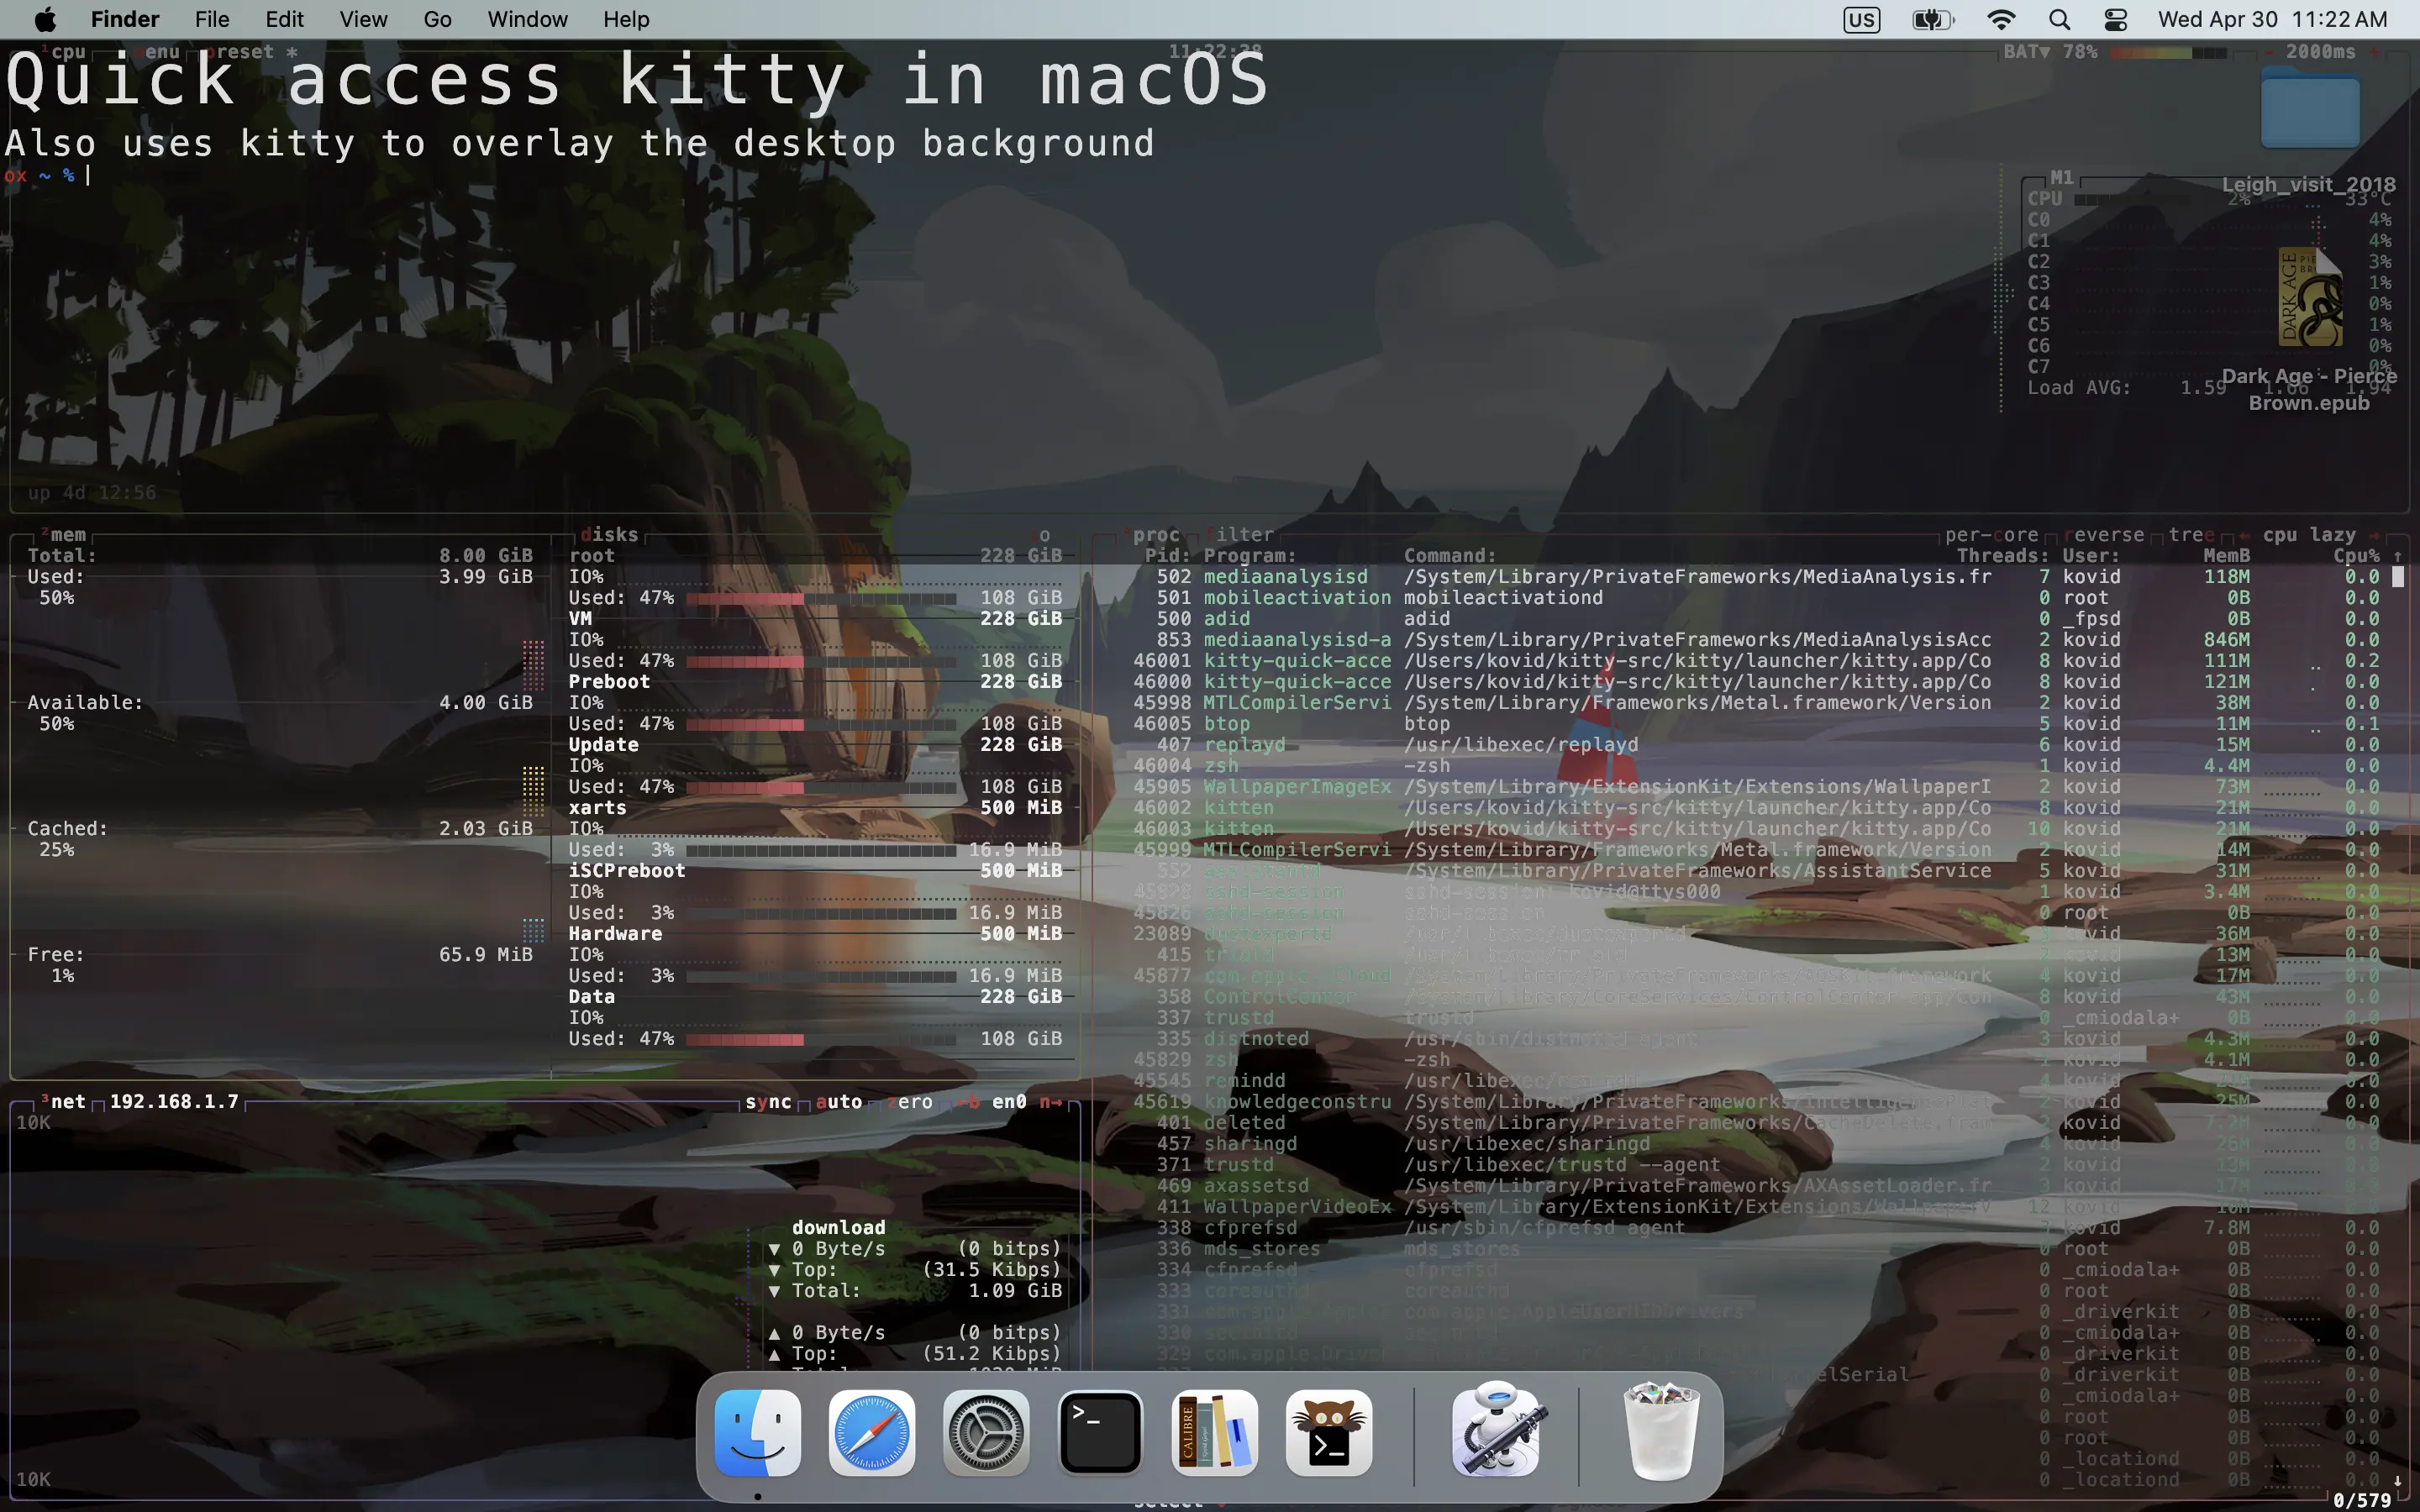Launch Automator from the dock
Viewport: 2420px width, 1512px height.
1496,1432
